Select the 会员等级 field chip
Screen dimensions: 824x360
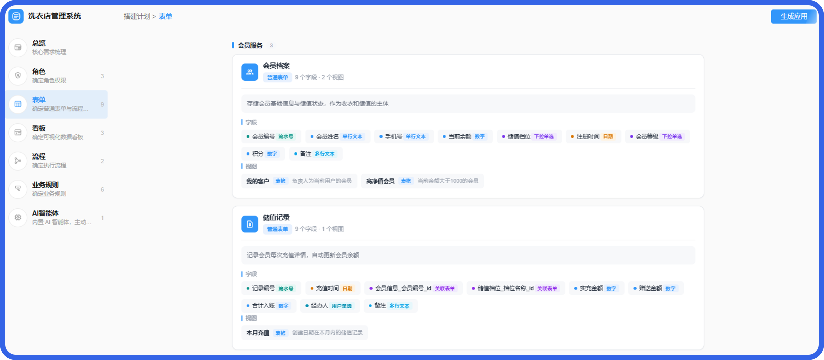pos(657,136)
